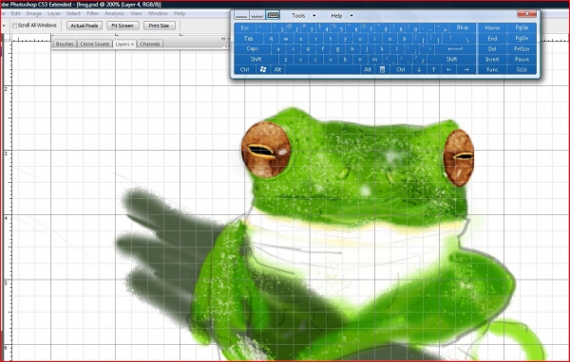Tap the Windows logo key

pyautogui.click(x=263, y=69)
